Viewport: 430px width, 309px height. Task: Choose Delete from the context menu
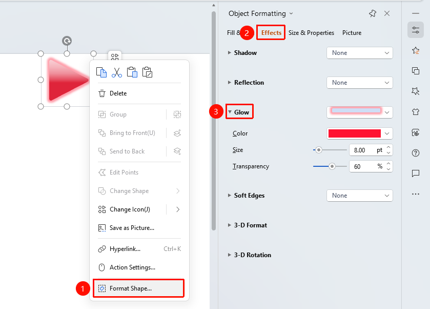(139, 93)
